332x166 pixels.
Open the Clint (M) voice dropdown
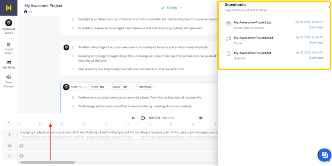pos(75,87)
